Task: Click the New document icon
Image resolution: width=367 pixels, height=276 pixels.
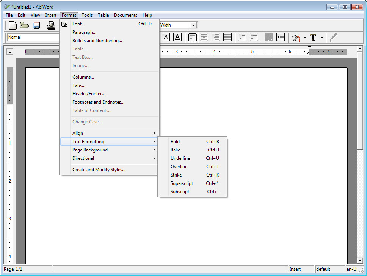Action: tap(13, 25)
